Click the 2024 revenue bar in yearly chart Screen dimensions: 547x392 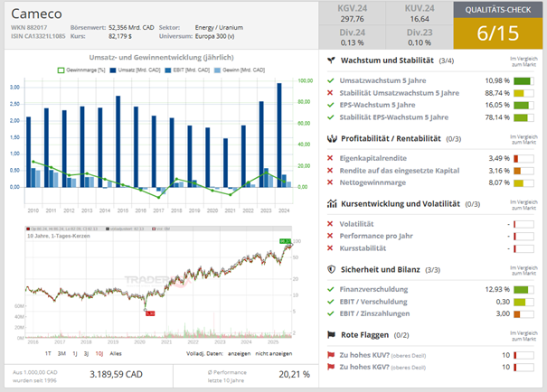279,135
